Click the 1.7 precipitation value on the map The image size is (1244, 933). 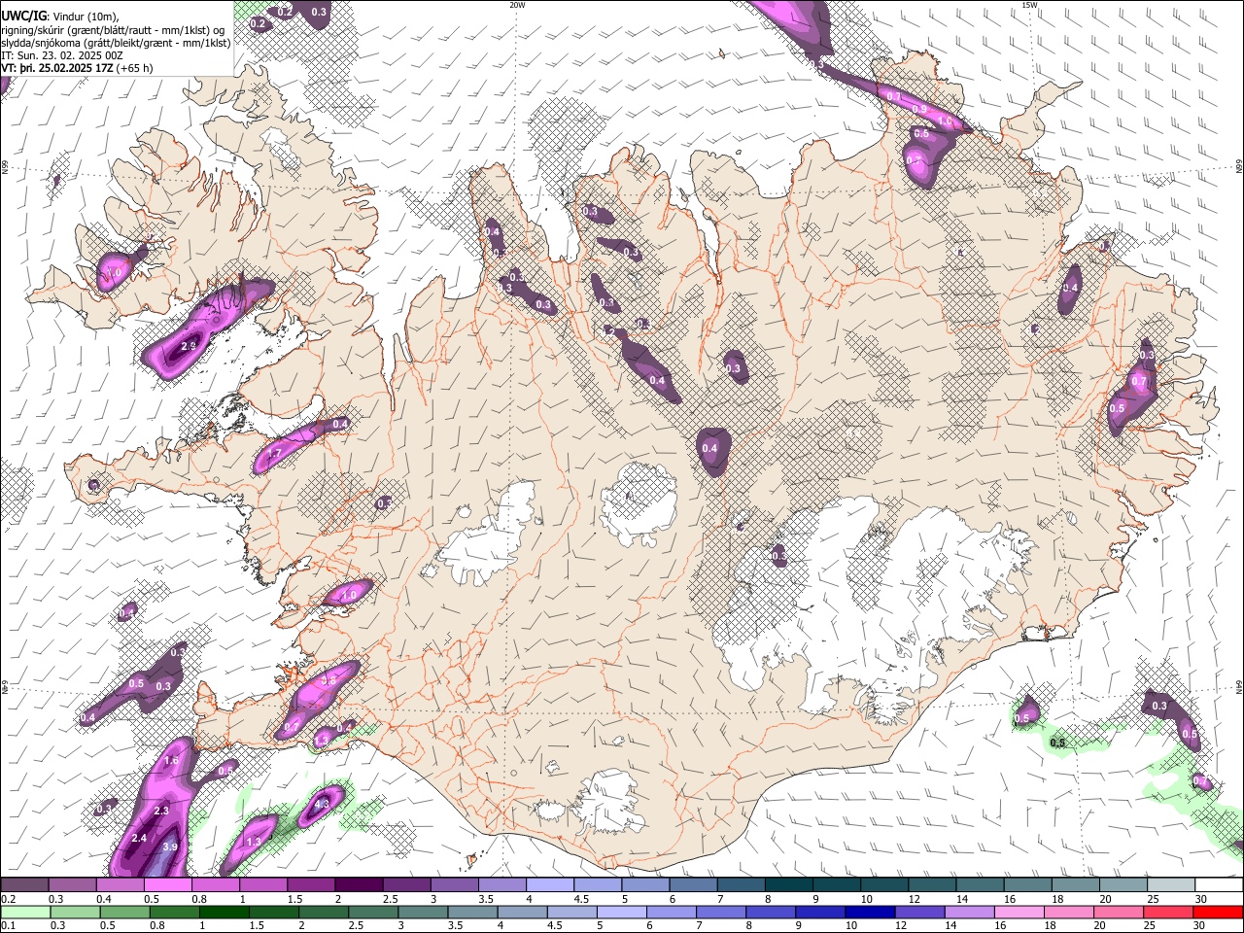pyautogui.click(x=275, y=454)
